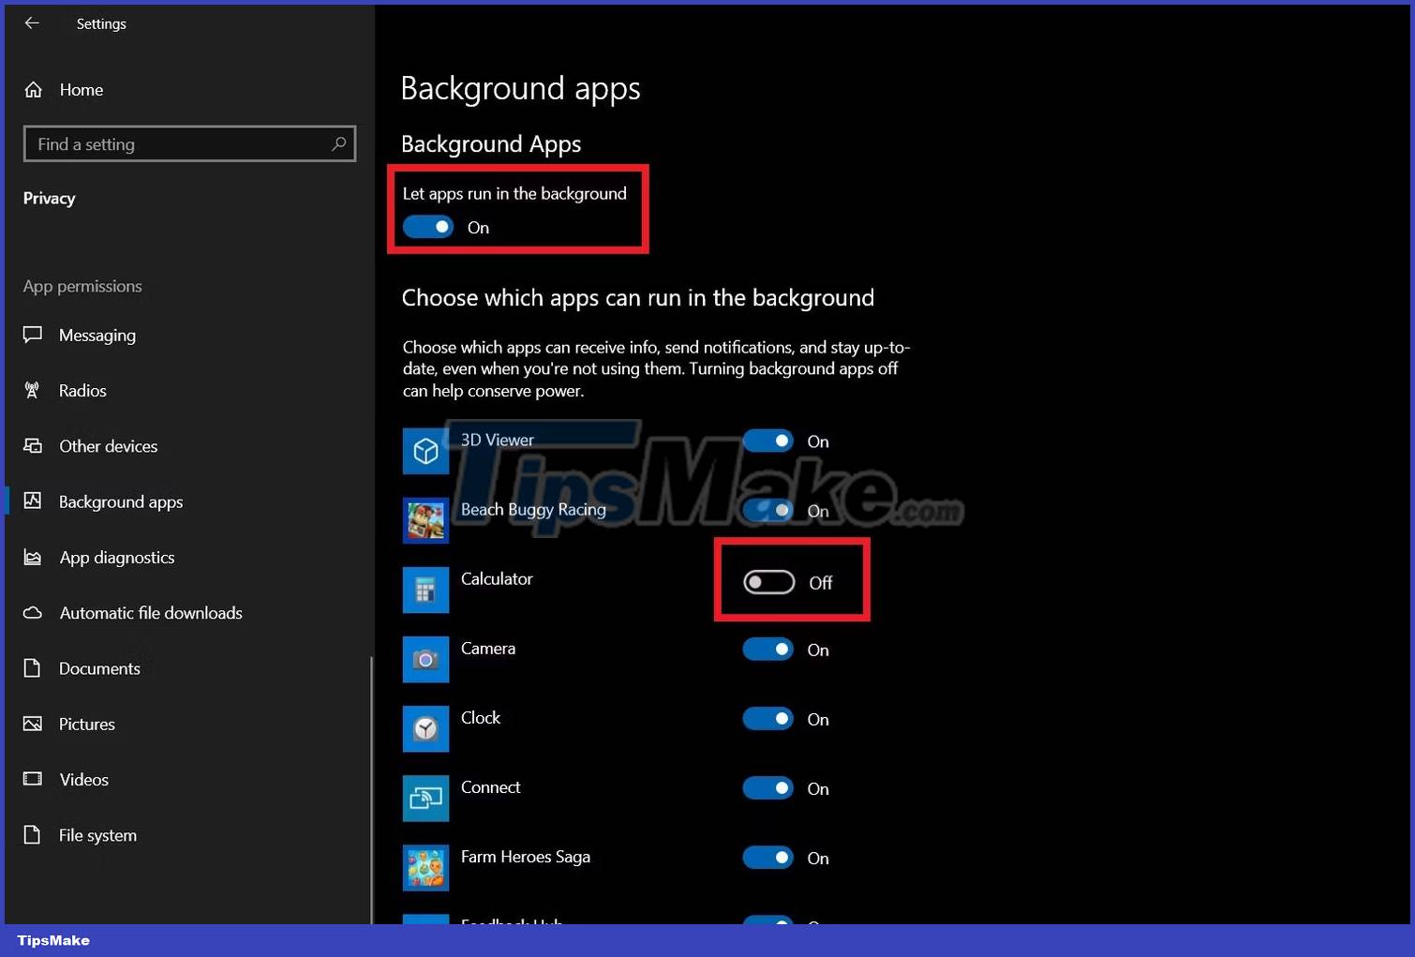Click the Clock app icon
Viewport: 1415px width, 957px height.
(425, 728)
